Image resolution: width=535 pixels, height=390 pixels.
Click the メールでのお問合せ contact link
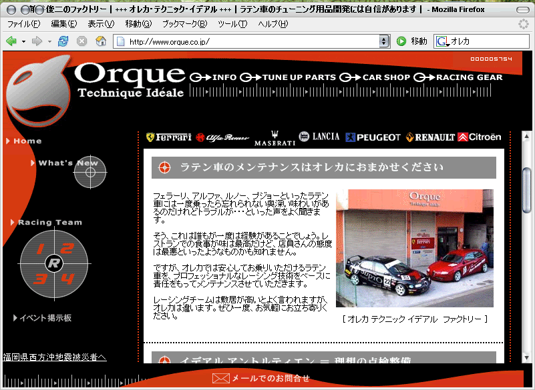click(271, 378)
